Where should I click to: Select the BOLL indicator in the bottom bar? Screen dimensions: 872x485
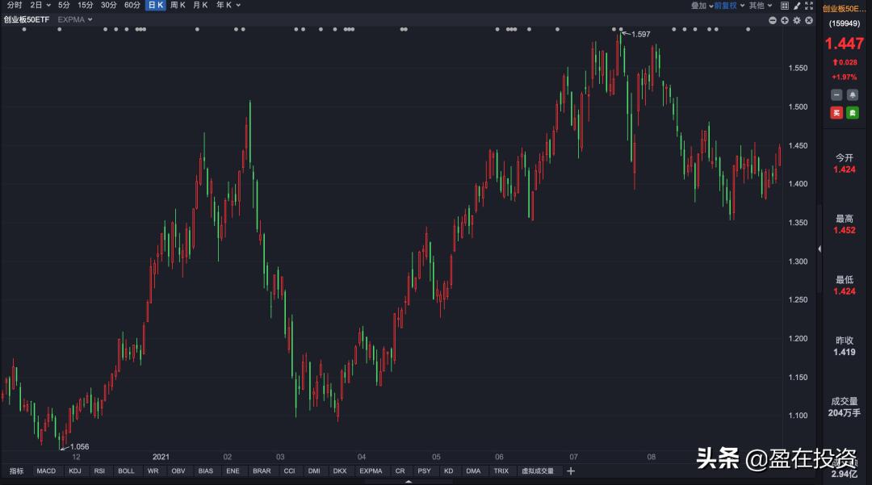click(126, 470)
